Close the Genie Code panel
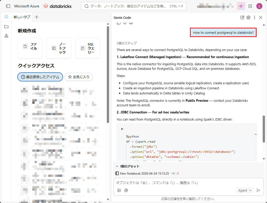This screenshot has width=267, height=203. [260, 18]
